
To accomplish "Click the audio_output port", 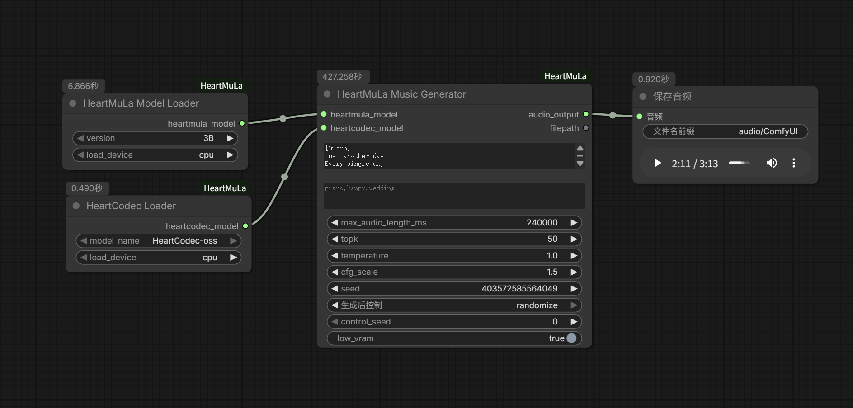I will click(586, 114).
